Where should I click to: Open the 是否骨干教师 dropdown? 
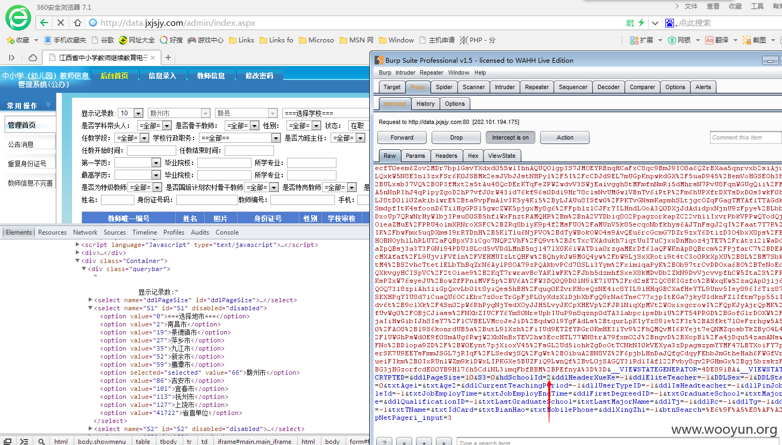pos(242,126)
